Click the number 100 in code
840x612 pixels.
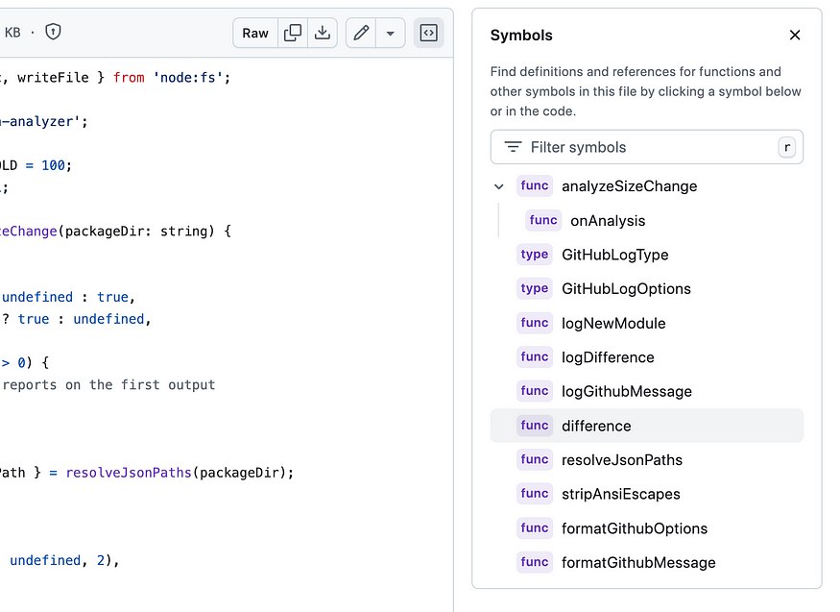[53, 165]
